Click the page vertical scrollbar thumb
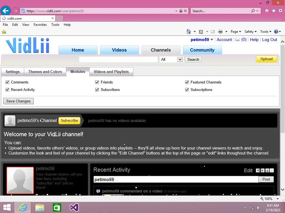 pyautogui.click(x=283, y=90)
